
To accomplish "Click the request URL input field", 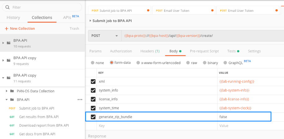I will pyautogui.click(x=202, y=36).
